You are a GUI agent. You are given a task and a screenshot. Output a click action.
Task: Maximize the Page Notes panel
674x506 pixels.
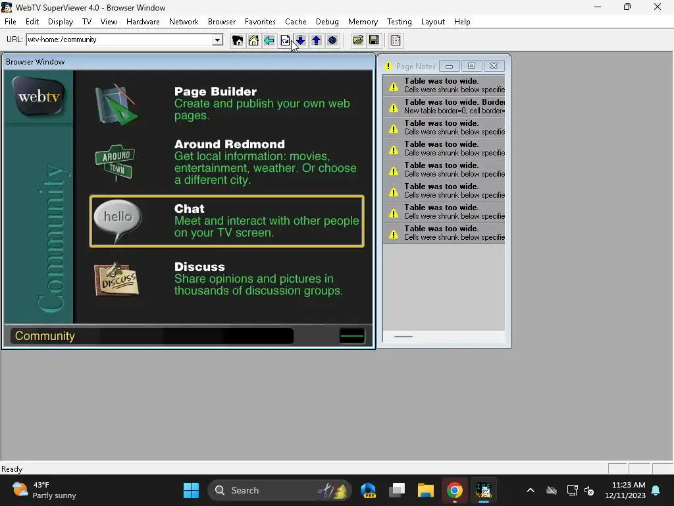tap(471, 66)
